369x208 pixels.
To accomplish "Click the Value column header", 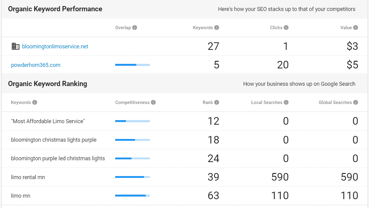I will 346,28.
